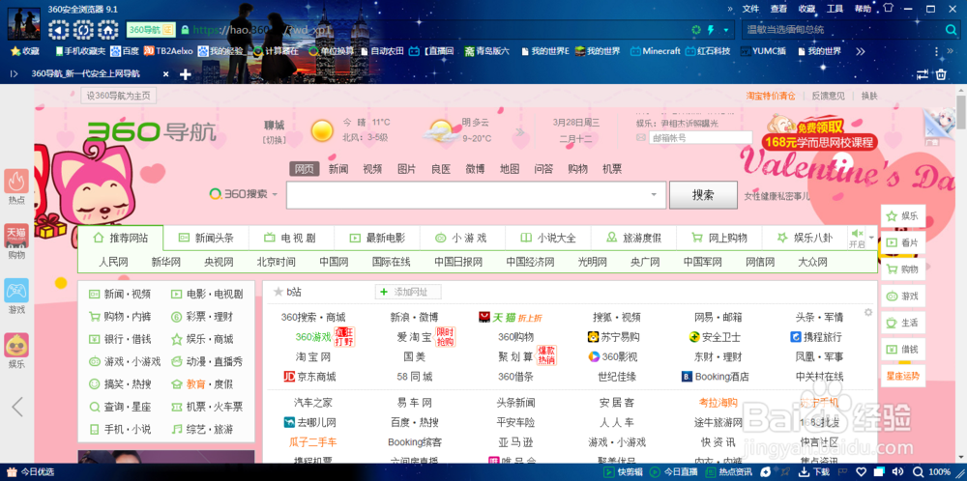Click the 添加网址 add site button
The image size is (967, 481).
point(408,292)
